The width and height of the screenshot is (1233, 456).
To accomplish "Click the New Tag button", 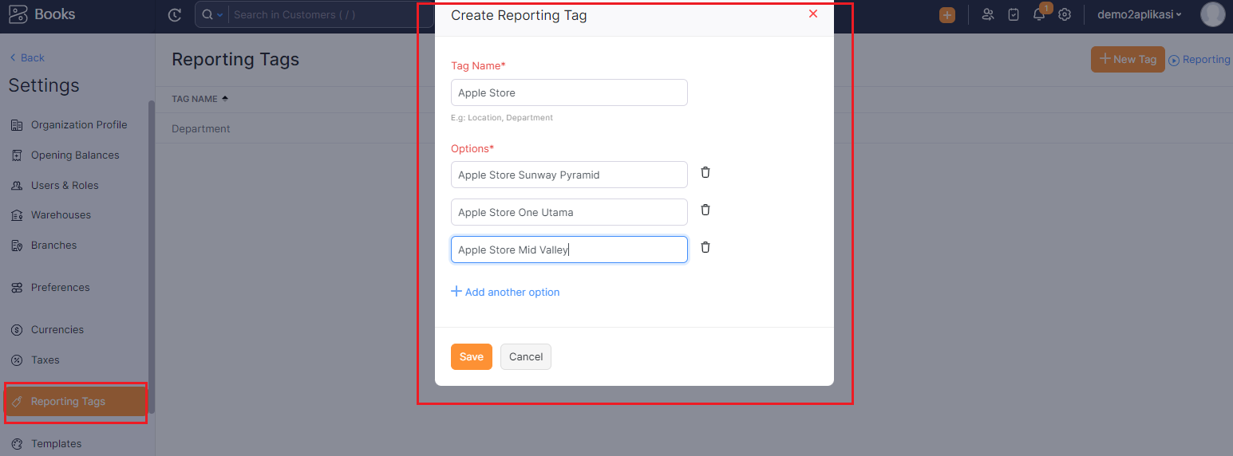I will tap(1128, 59).
